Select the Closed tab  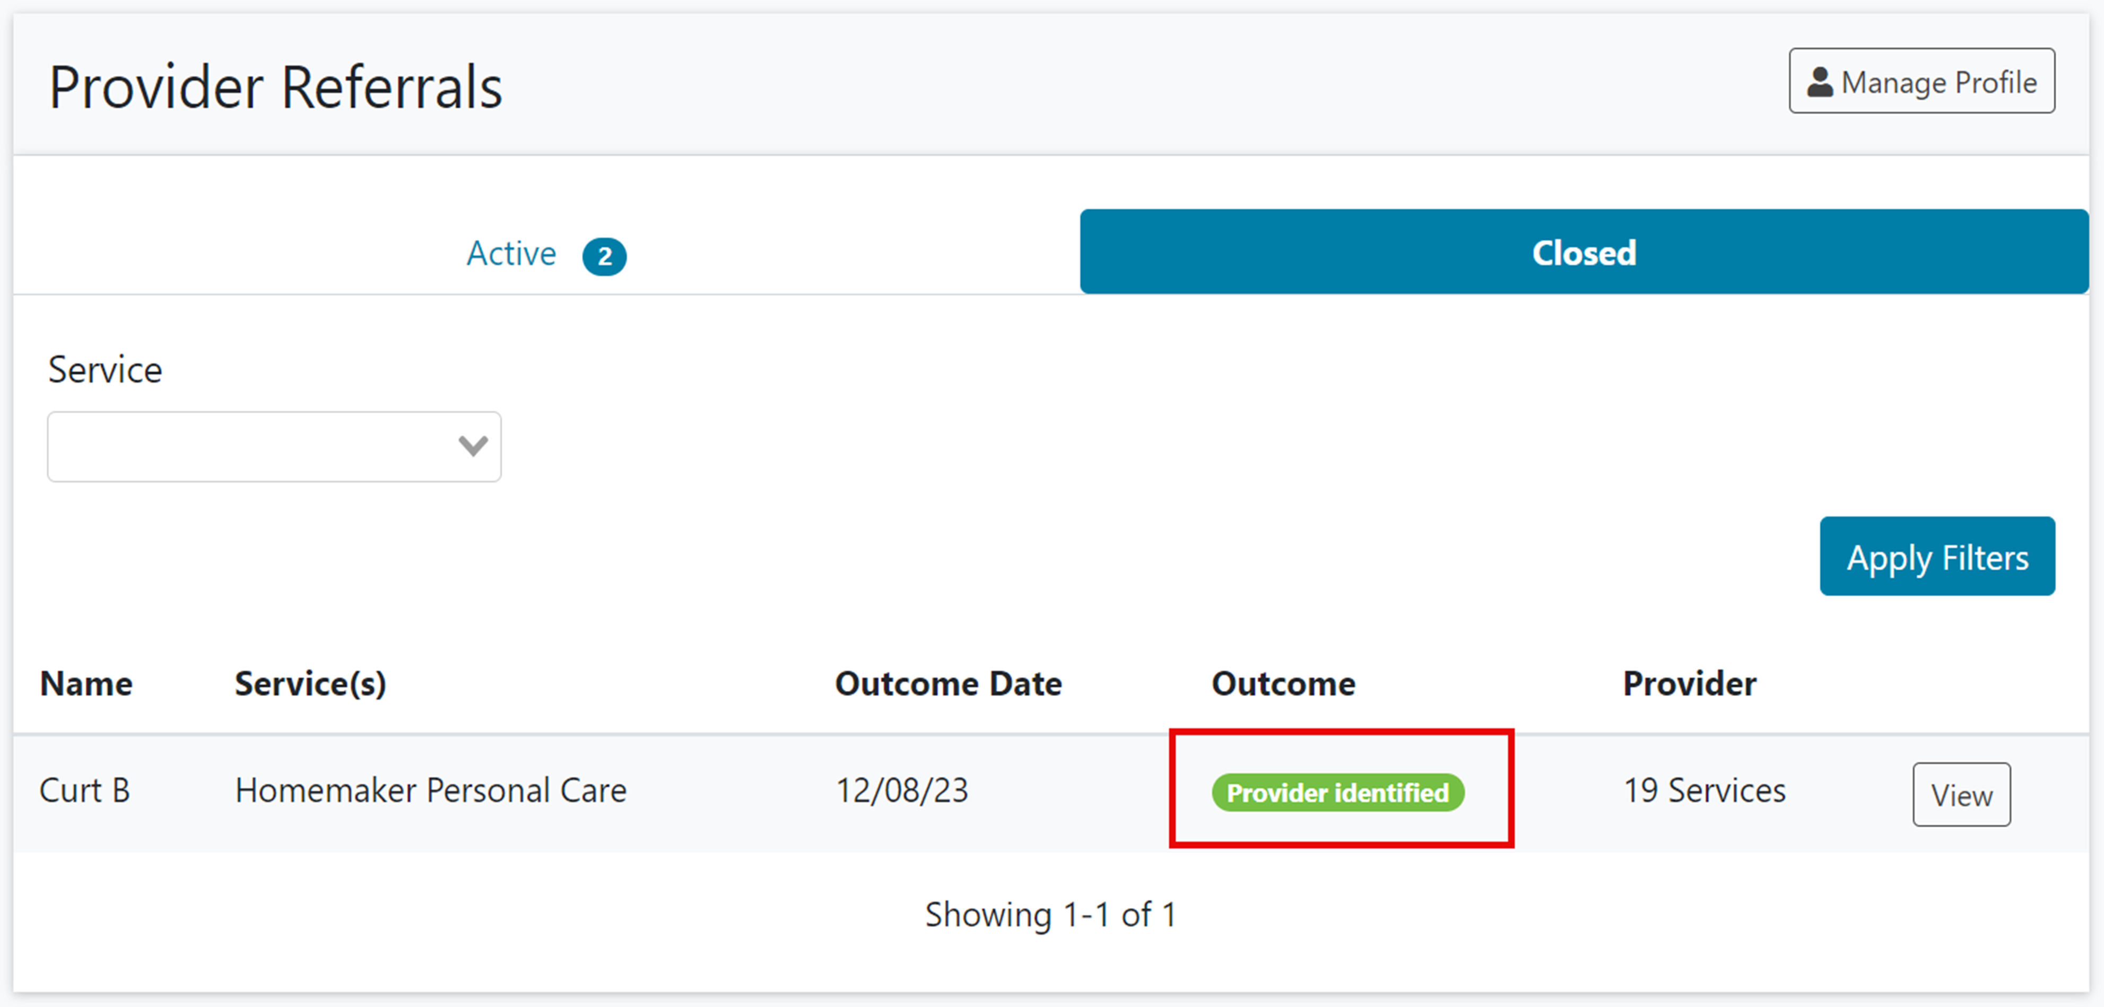pos(1583,253)
